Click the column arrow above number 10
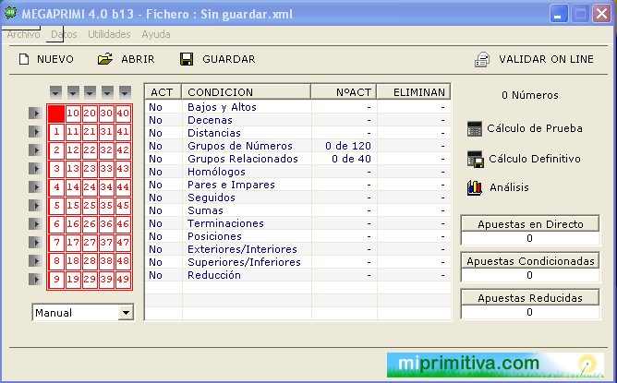This screenshot has width=617, height=383. (x=73, y=92)
